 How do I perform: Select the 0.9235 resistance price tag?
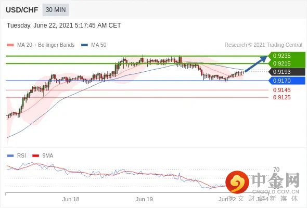287,56
